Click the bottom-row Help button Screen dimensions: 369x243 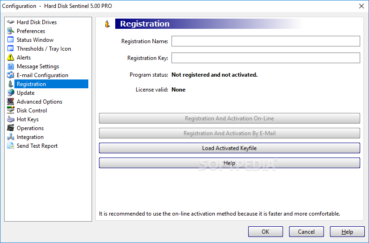coord(347,232)
